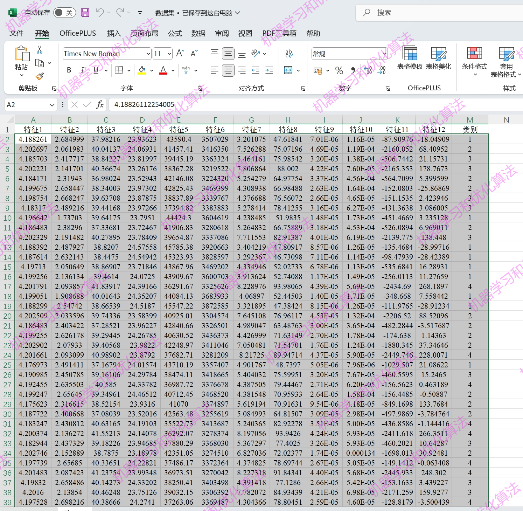Viewport: 523px width, 511px height.
Task: Open the PDF工具箱 ribbon tab
Action: coord(279,33)
